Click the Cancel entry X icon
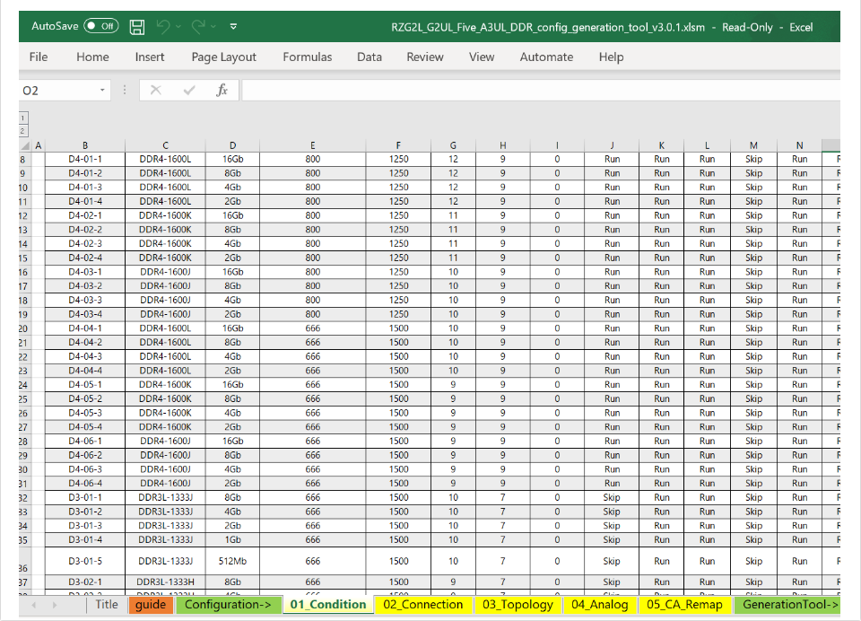The image size is (861, 621). [156, 90]
